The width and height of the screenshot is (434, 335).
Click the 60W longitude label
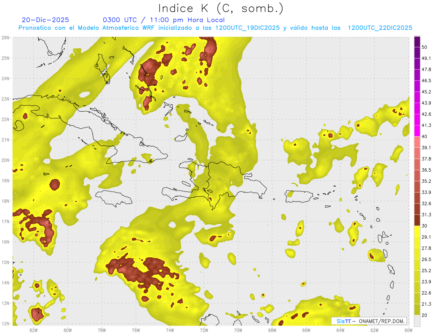click(x=408, y=330)
